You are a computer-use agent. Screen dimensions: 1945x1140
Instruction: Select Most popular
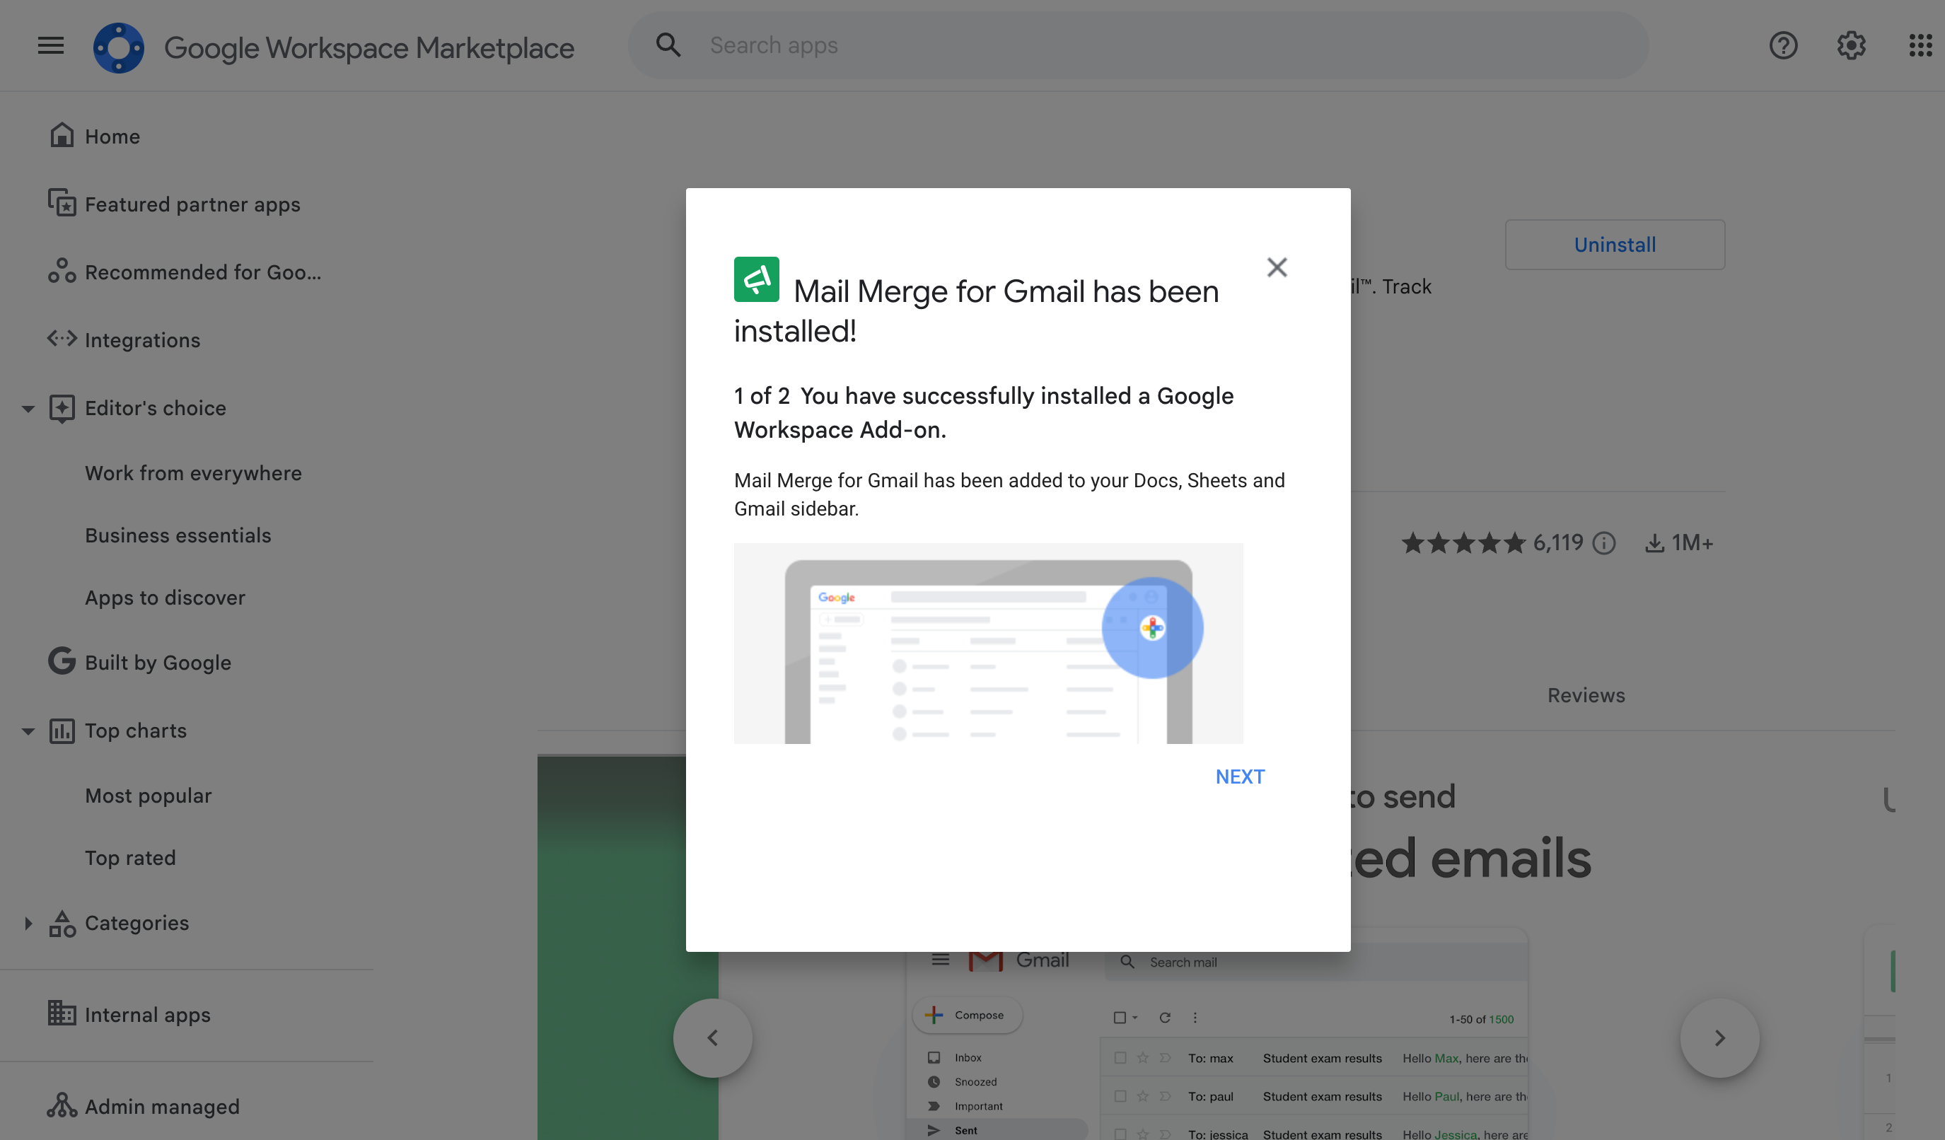point(149,796)
